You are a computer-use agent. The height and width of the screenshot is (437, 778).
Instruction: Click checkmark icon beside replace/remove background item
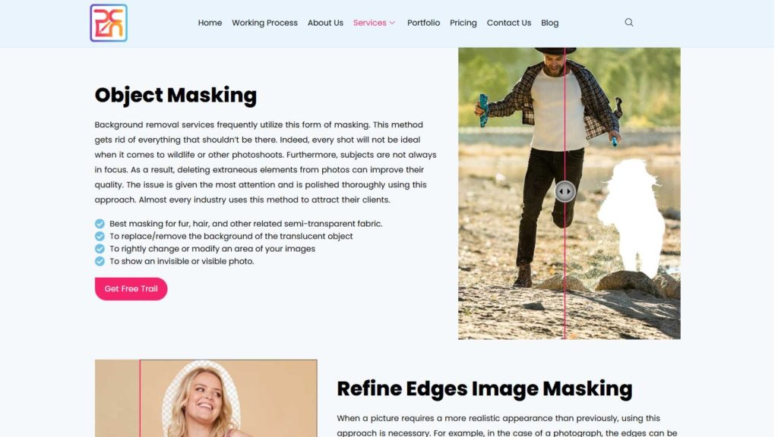click(x=100, y=237)
